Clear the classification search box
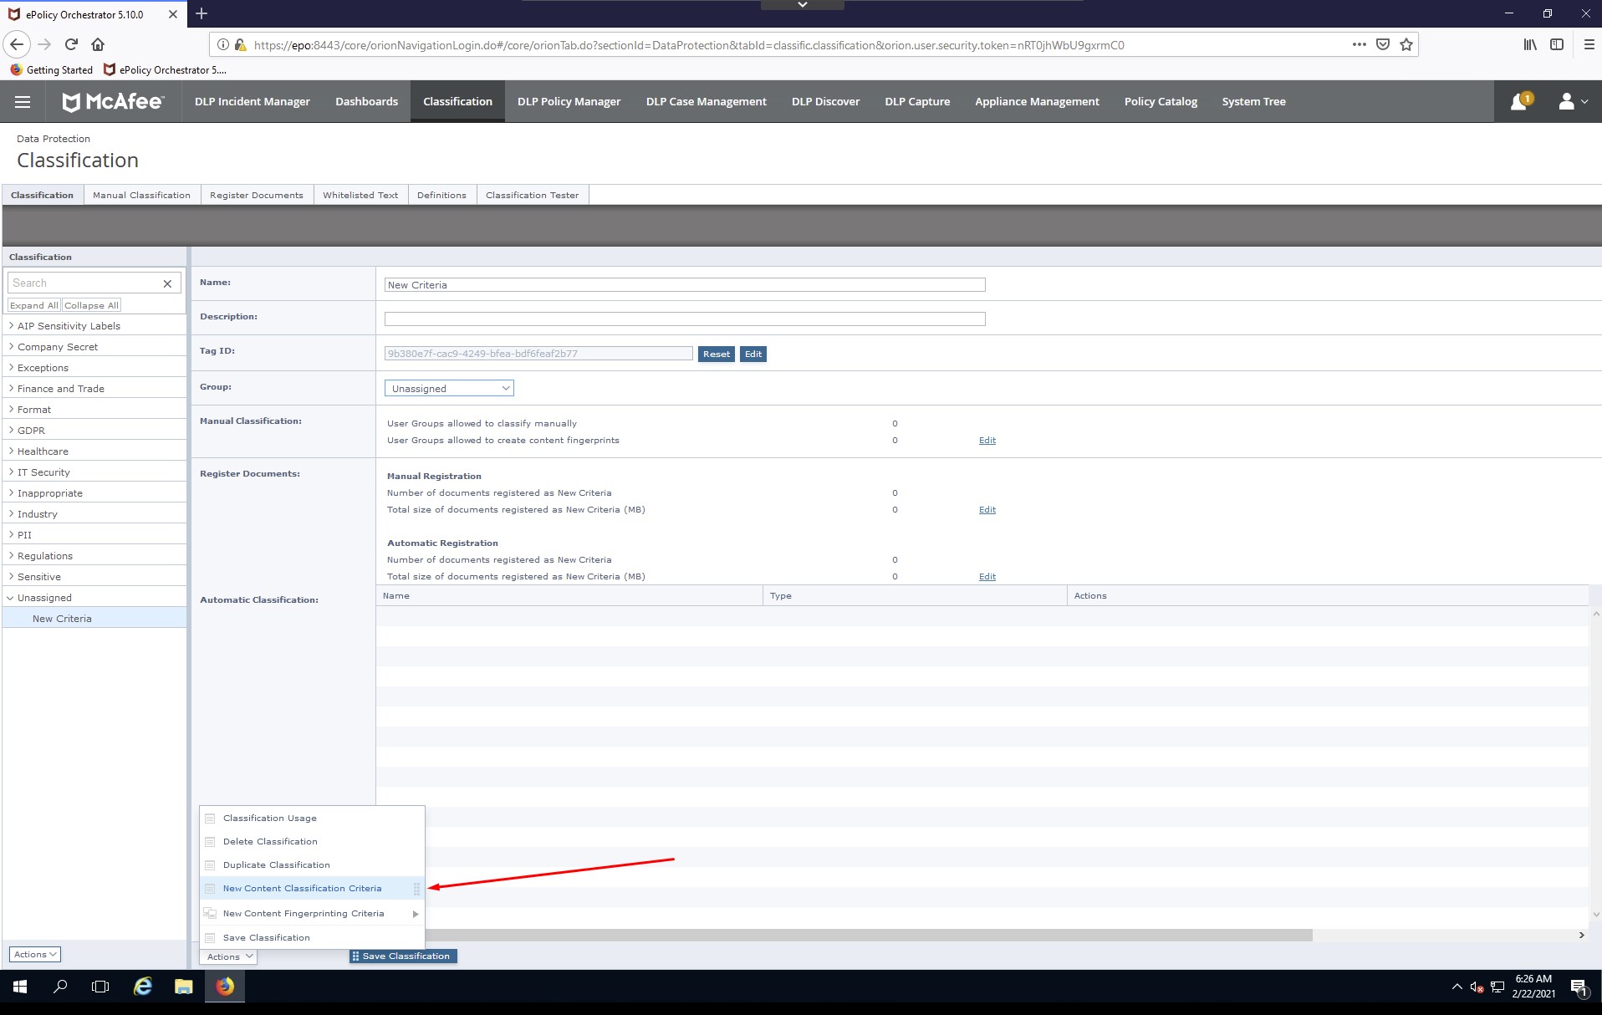 167,283
